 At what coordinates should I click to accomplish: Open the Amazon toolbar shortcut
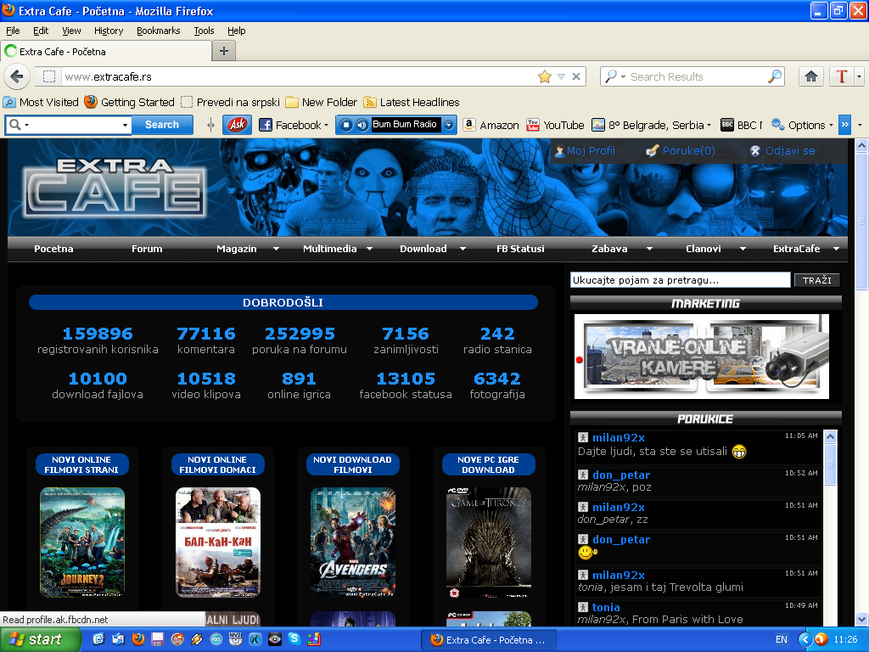coord(491,125)
